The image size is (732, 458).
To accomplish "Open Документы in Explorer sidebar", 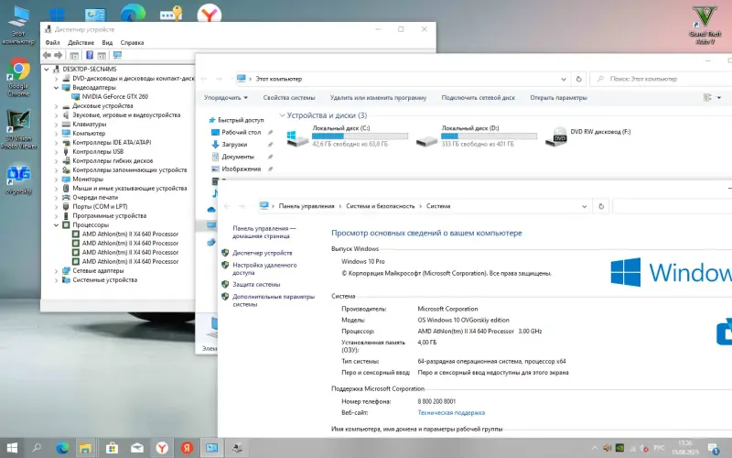I will pyautogui.click(x=238, y=157).
